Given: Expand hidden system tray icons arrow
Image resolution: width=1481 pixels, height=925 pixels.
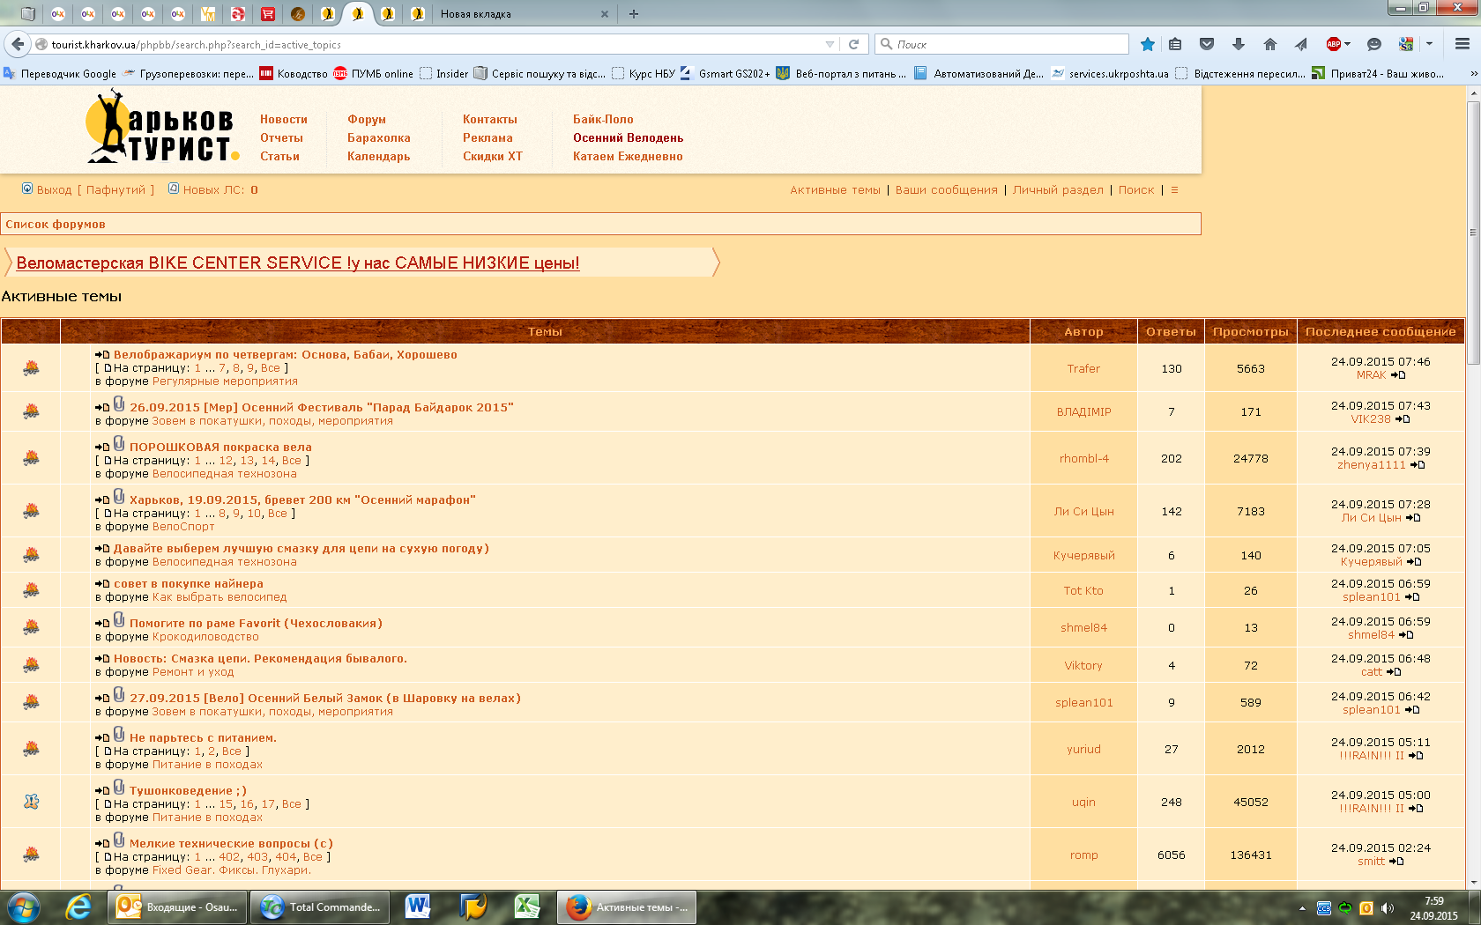Looking at the screenshot, I should pos(1302,907).
